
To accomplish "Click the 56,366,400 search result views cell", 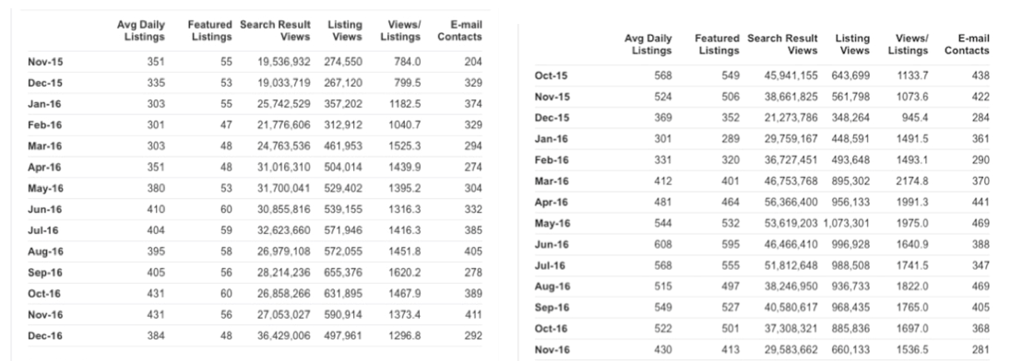I will click(791, 202).
